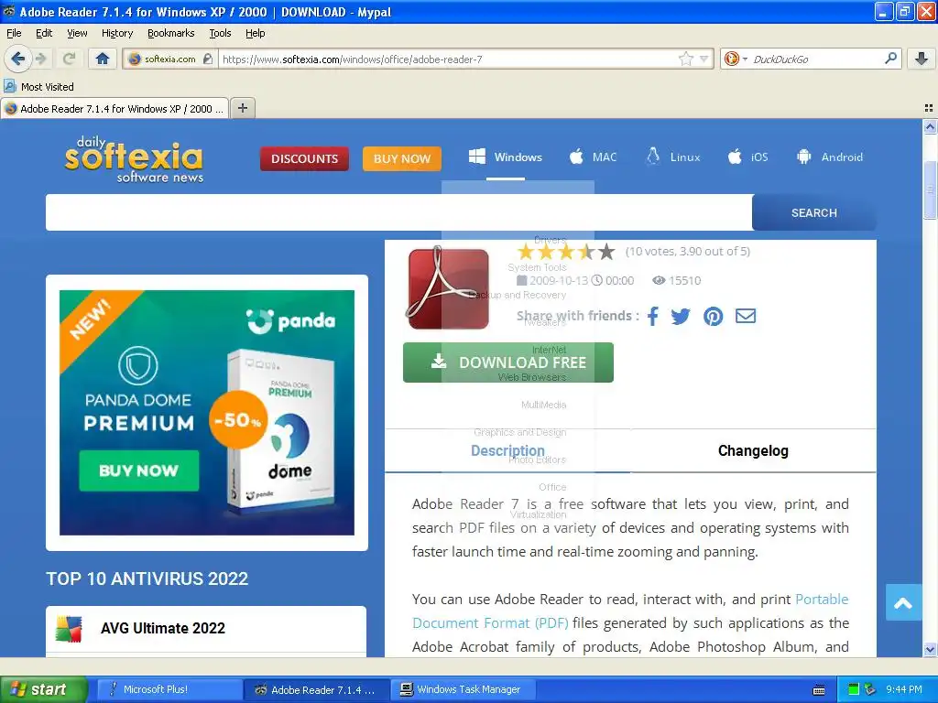The width and height of the screenshot is (938, 703).
Task: Switch to the Description tab
Action: (x=507, y=450)
